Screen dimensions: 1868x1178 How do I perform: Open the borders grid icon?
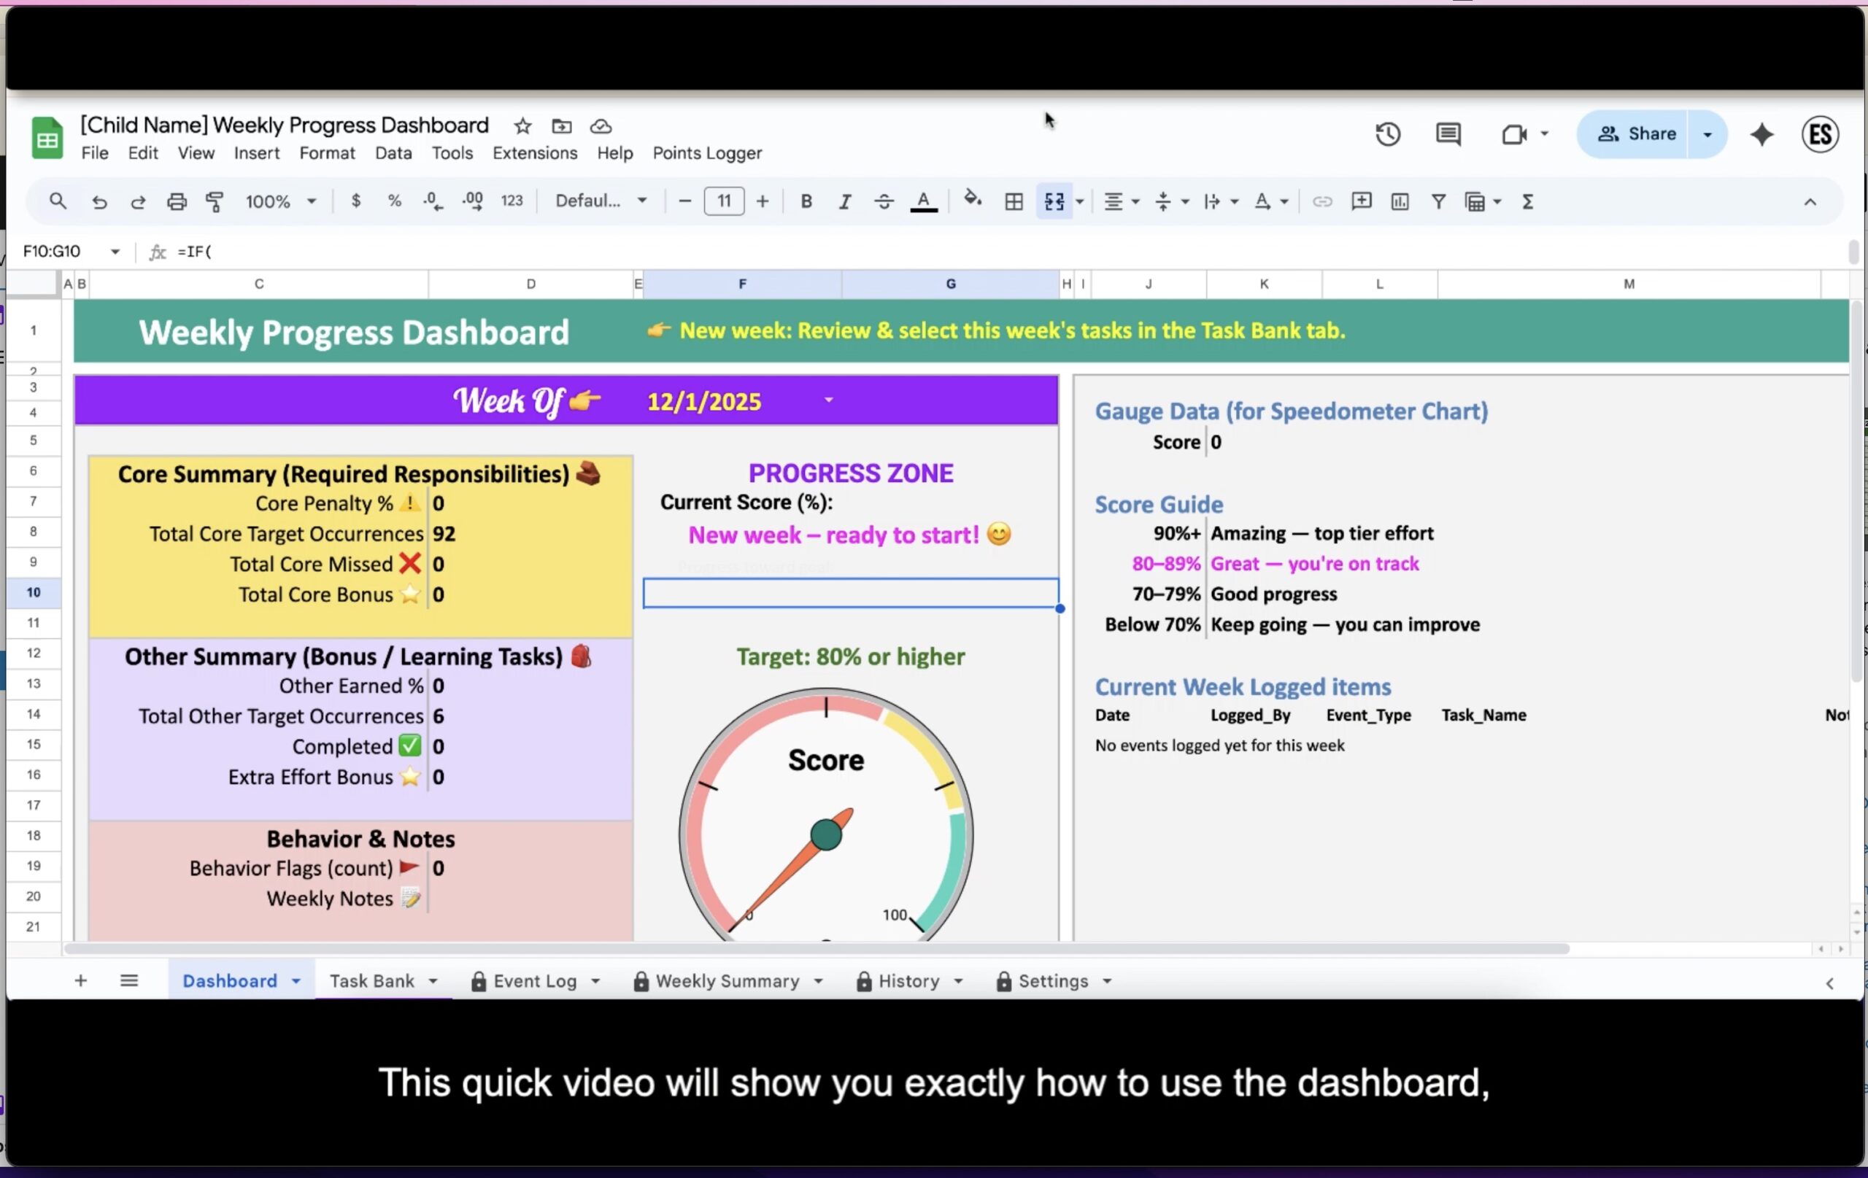click(x=1013, y=201)
